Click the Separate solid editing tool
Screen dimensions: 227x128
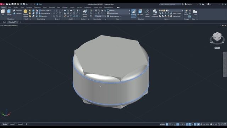pyautogui.click(x=43, y=16)
